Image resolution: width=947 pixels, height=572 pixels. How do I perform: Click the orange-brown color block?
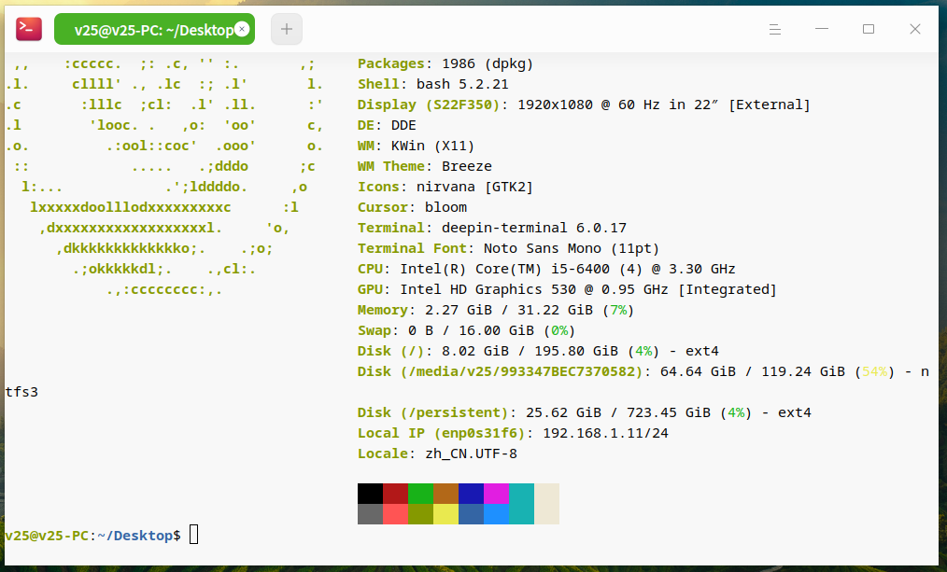coord(446,494)
